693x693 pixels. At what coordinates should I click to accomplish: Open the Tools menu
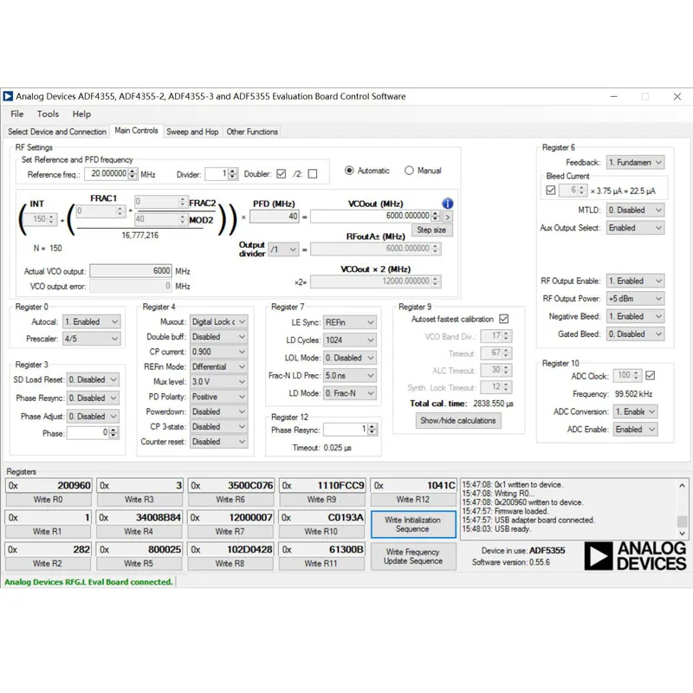click(x=48, y=114)
